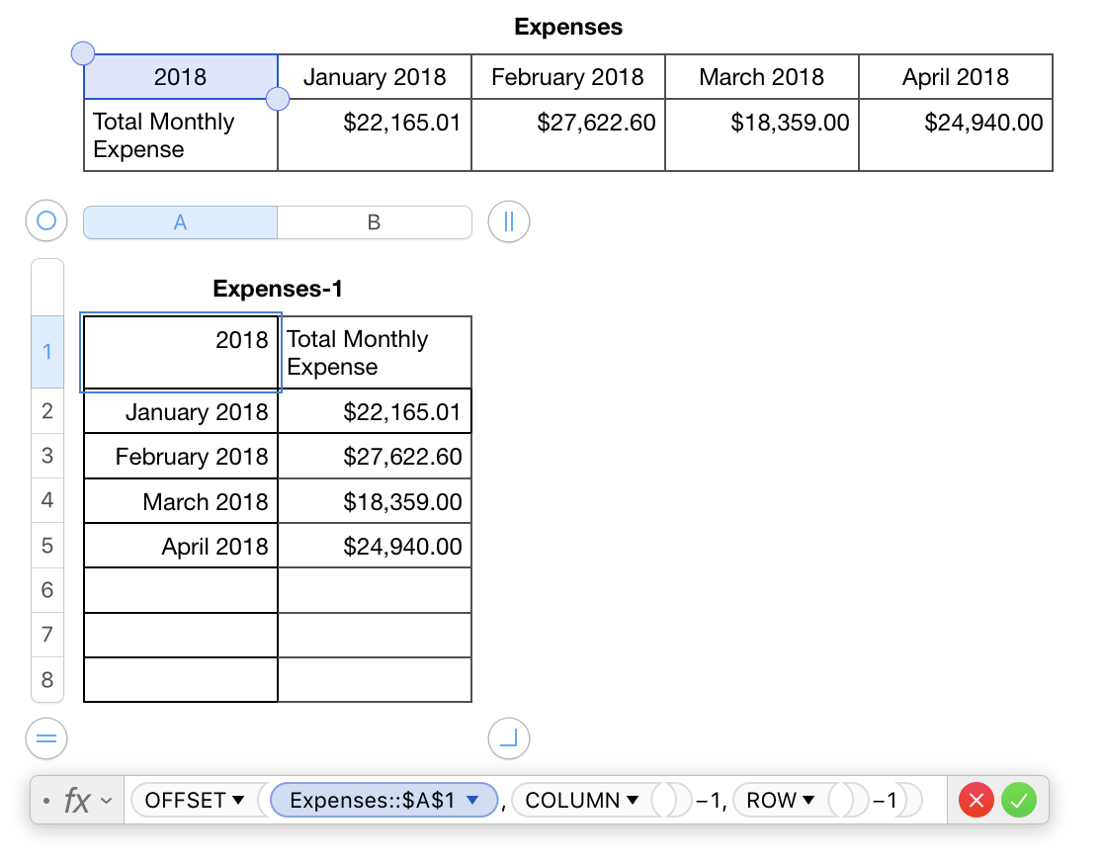Open the ROW function dropdown

coord(808,801)
